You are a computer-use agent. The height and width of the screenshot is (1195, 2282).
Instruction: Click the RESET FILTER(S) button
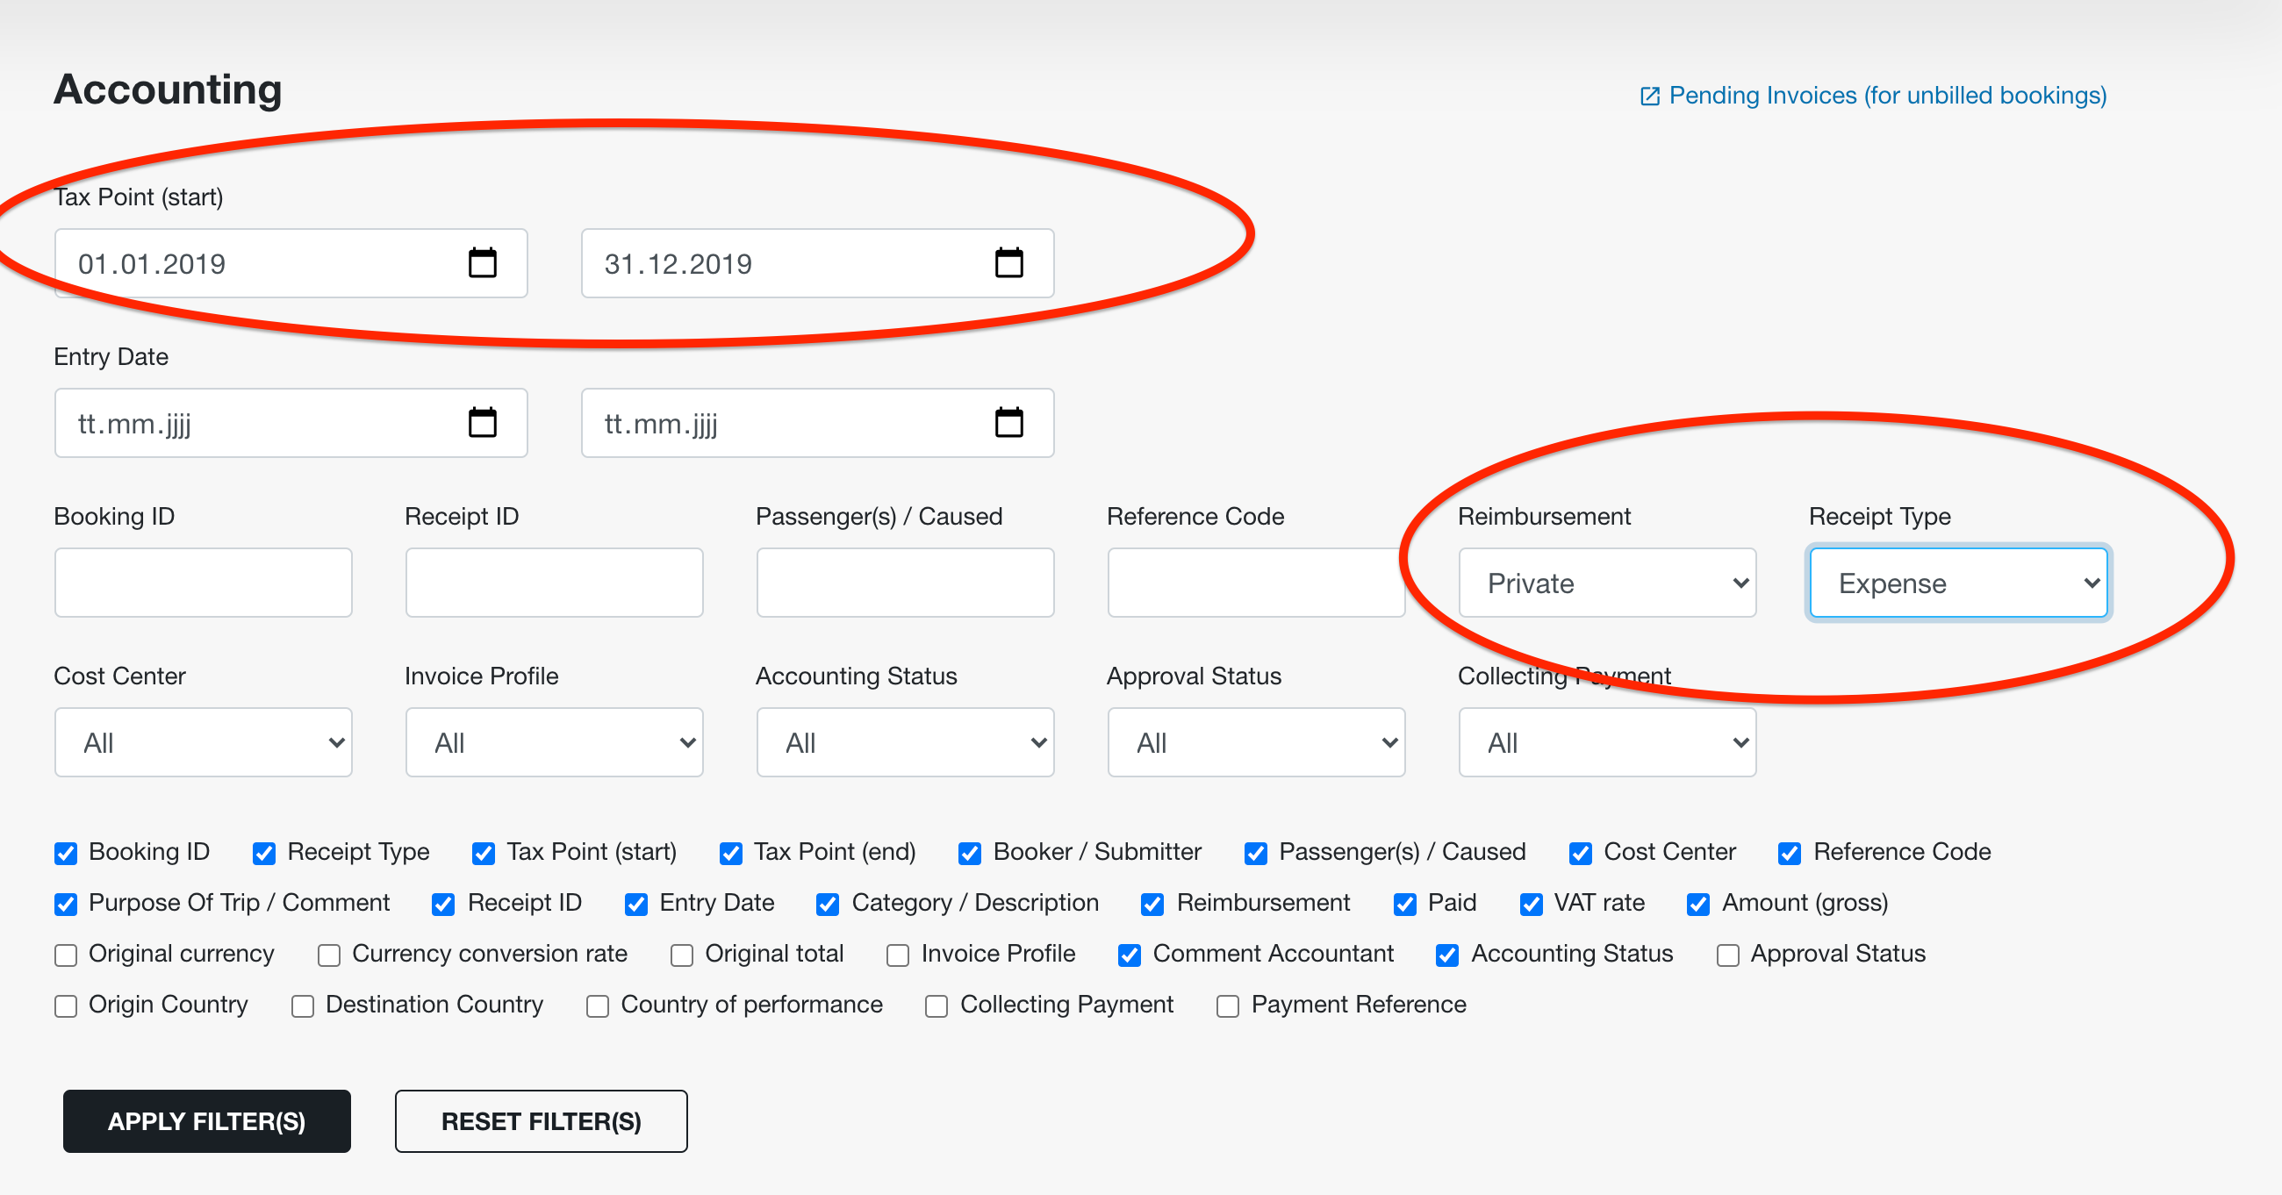[542, 1120]
